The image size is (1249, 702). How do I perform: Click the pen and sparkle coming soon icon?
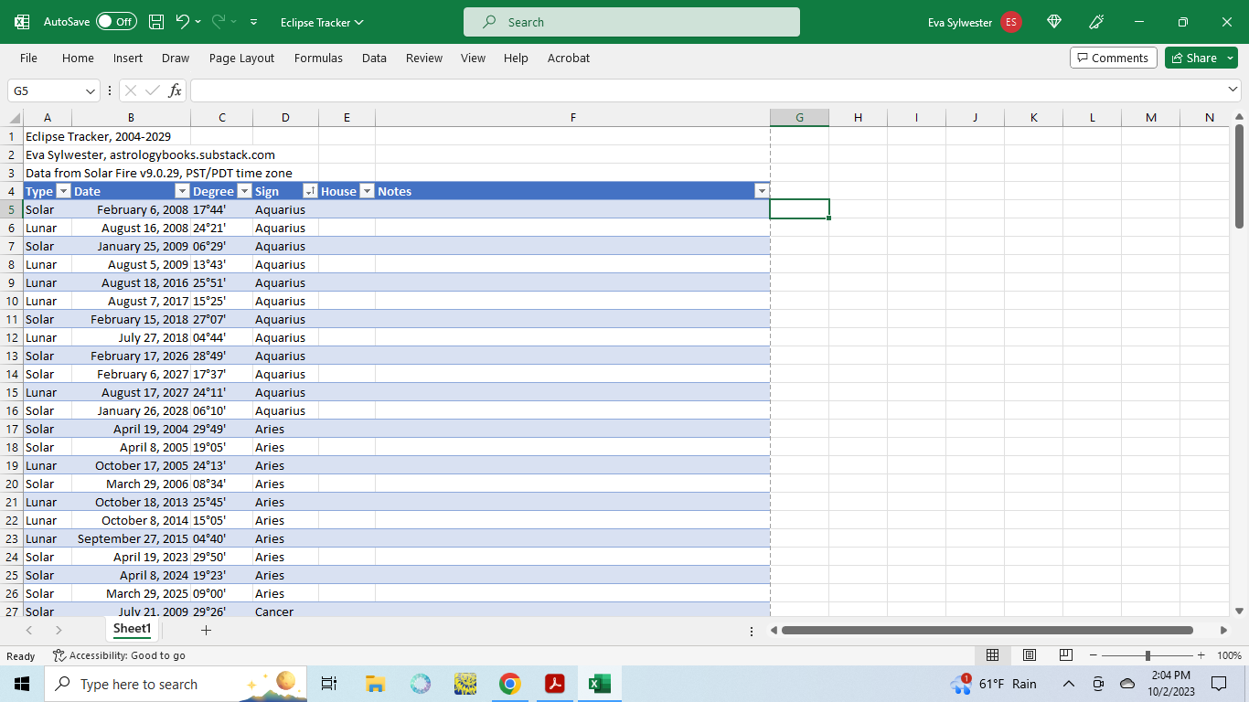[x=1097, y=22]
